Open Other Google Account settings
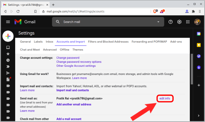 pos(76,66)
